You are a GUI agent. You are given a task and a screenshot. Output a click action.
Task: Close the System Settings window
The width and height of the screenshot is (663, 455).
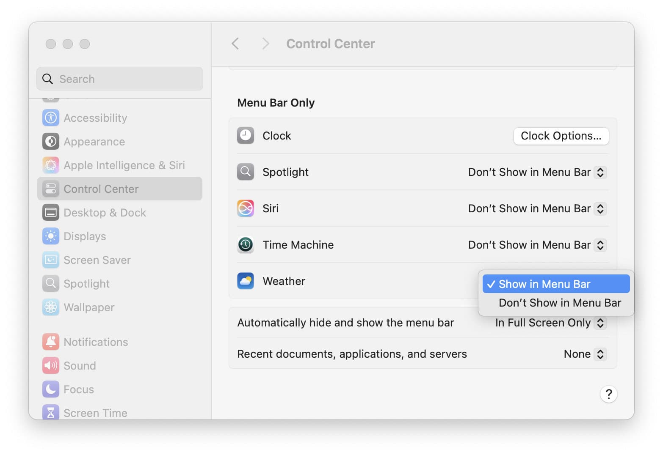(x=51, y=44)
